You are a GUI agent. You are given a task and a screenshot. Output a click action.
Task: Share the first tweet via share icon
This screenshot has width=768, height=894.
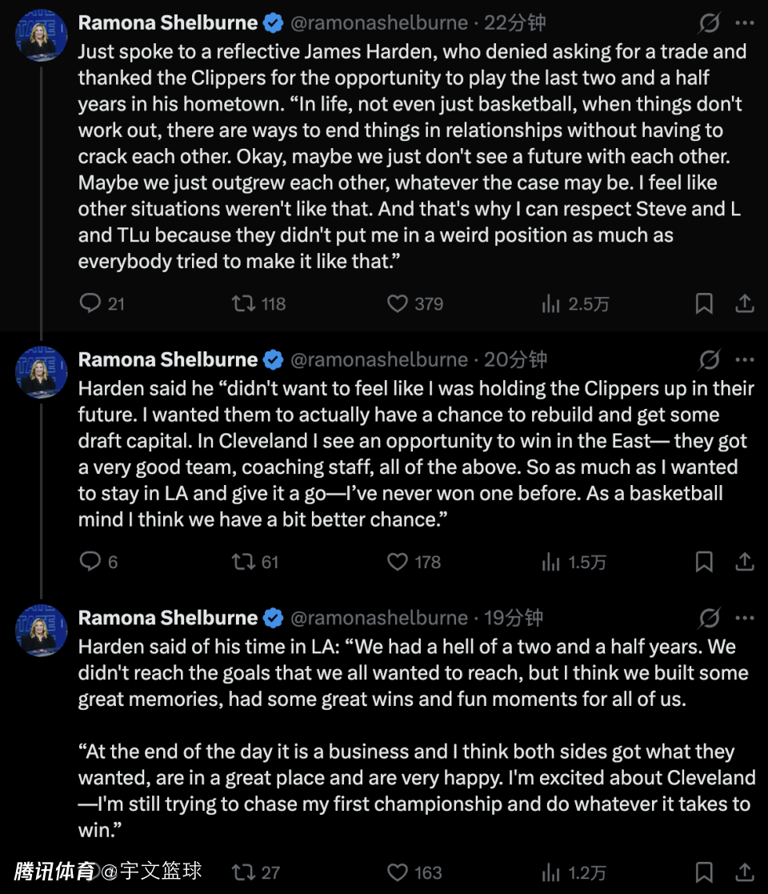[x=744, y=303]
